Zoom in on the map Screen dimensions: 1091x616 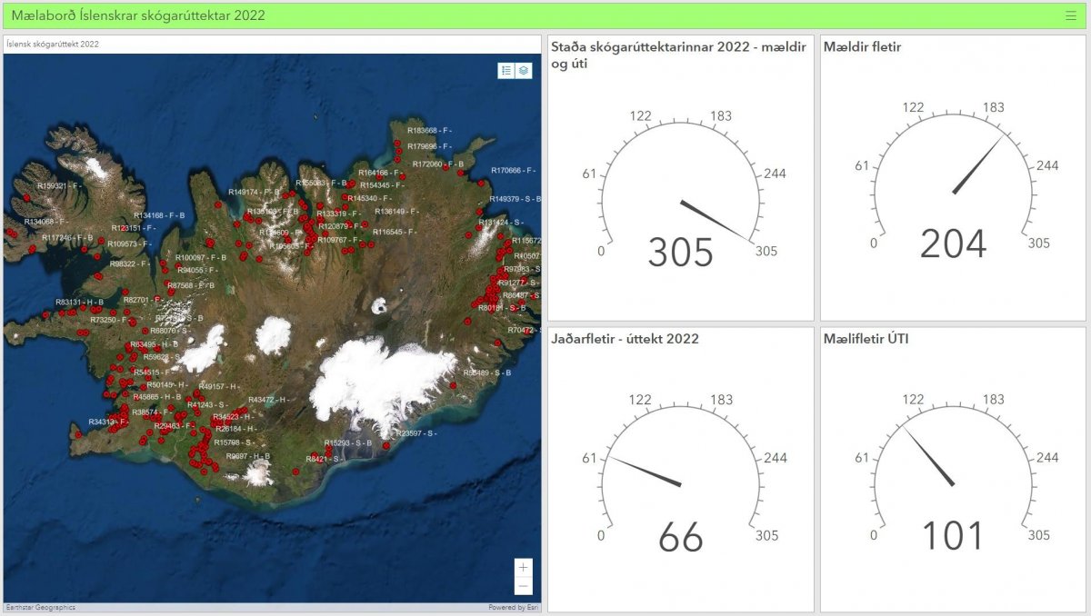tap(523, 567)
